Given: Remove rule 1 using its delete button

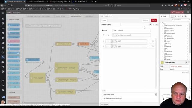Looking at the screenshot, I should pos(153,41).
